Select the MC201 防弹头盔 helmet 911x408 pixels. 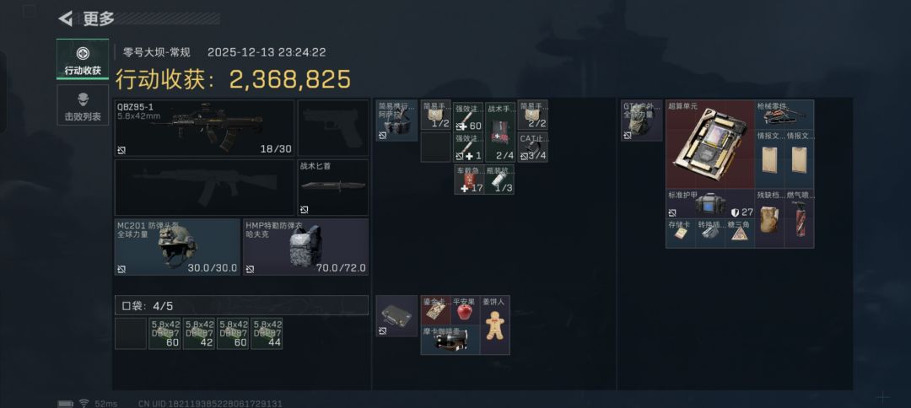pos(177,247)
